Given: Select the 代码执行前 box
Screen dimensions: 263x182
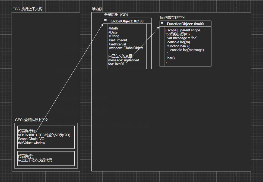Looking at the screenshot, I should point(46,137).
